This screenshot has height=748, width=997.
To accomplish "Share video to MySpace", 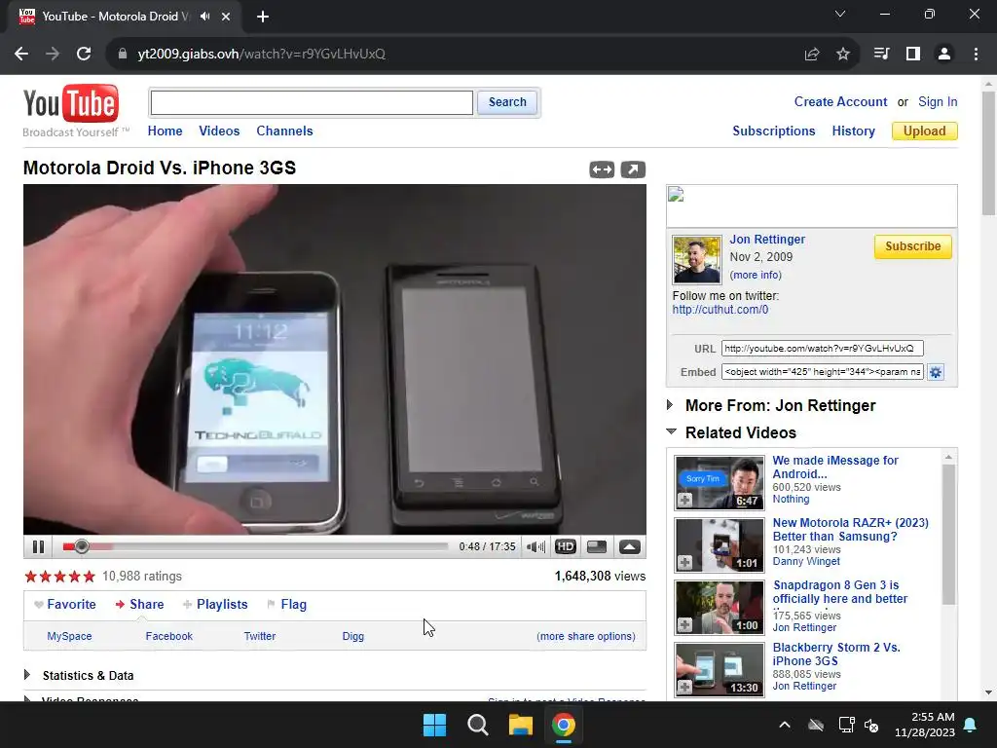I will tap(69, 636).
